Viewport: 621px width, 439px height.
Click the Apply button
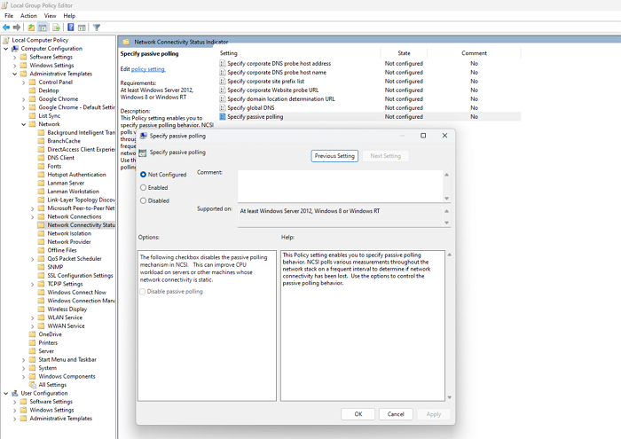coord(433,414)
